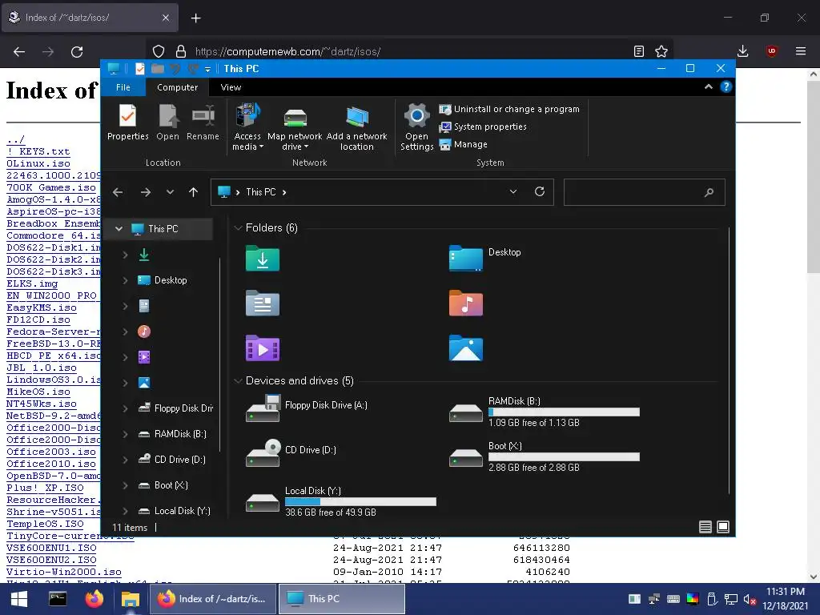Select Boot (X:) in navigation tree
The width and height of the screenshot is (820, 615).
[163, 485]
